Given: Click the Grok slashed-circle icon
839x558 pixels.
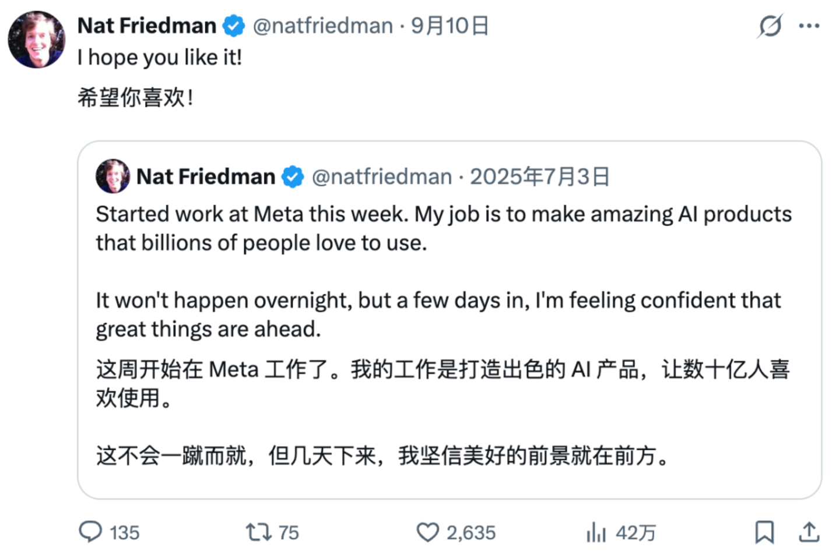Looking at the screenshot, I should click(770, 26).
